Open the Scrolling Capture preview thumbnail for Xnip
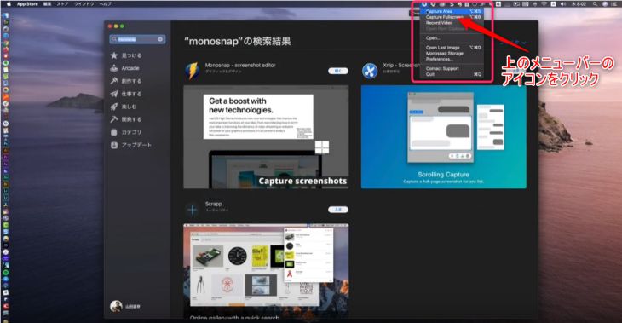The width and height of the screenshot is (622, 323). [443, 137]
